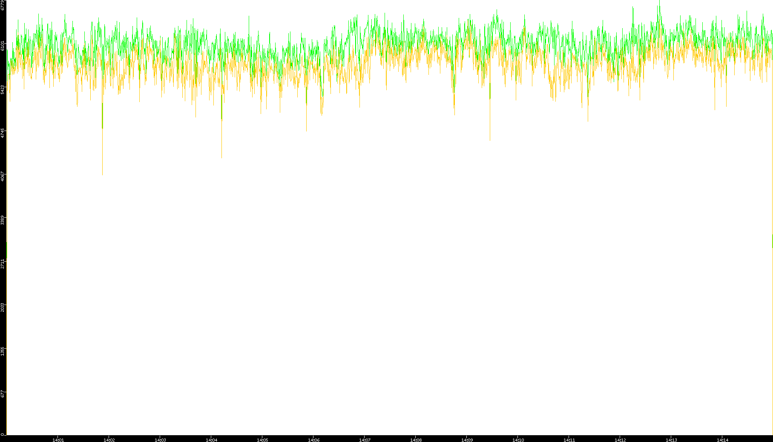Click the 14:10 time axis label
Image resolution: width=773 pixels, height=442 pixels.
518,439
